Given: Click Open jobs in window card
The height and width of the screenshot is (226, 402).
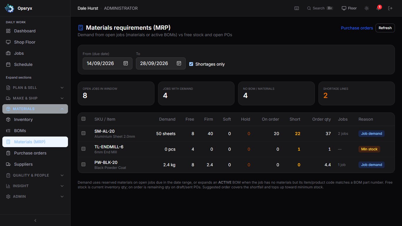Looking at the screenshot, I should [x=116, y=93].
